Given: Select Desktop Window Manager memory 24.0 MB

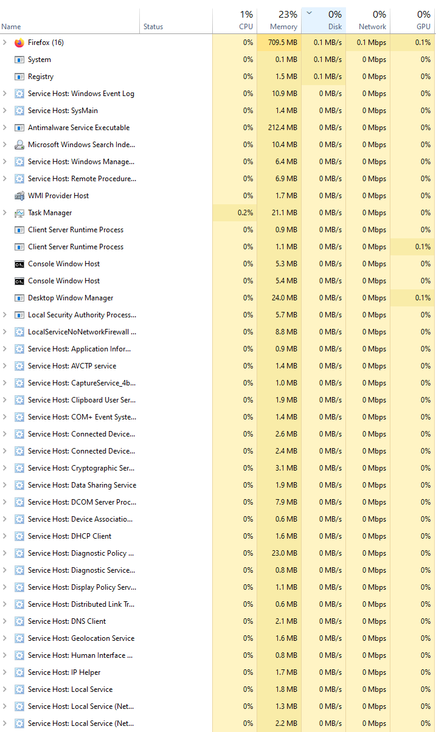Looking at the screenshot, I should coord(284,298).
